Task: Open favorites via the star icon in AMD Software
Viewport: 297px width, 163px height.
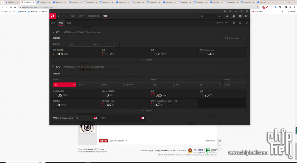Action: coord(227,16)
